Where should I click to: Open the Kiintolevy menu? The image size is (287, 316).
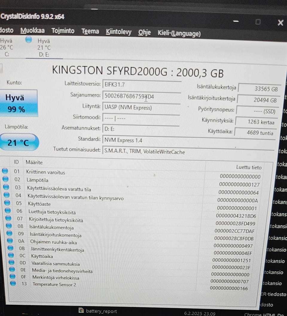[119, 32]
